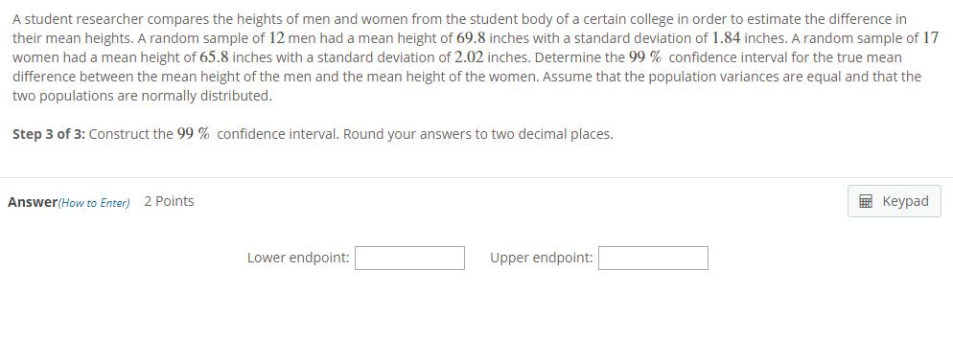Click the 1.84 standard deviation value

click(x=727, y=38)
